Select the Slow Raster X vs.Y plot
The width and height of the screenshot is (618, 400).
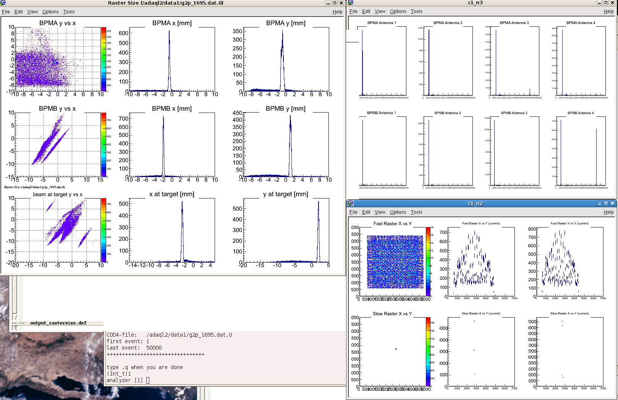[392, 352]
